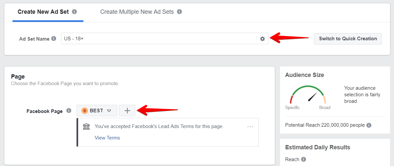Image resolution: width=394 pixels, height=166 pixels.
Task: Click the plus icon to create a new page
Action: click(127, 111)
